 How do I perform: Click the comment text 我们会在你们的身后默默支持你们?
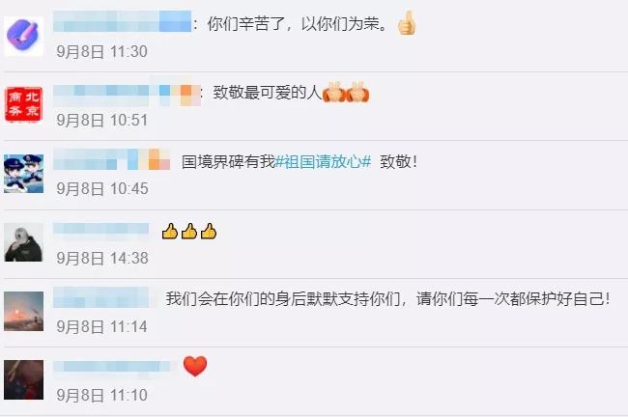(283, 299)
